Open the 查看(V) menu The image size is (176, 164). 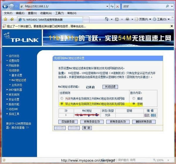coord(32,13)
